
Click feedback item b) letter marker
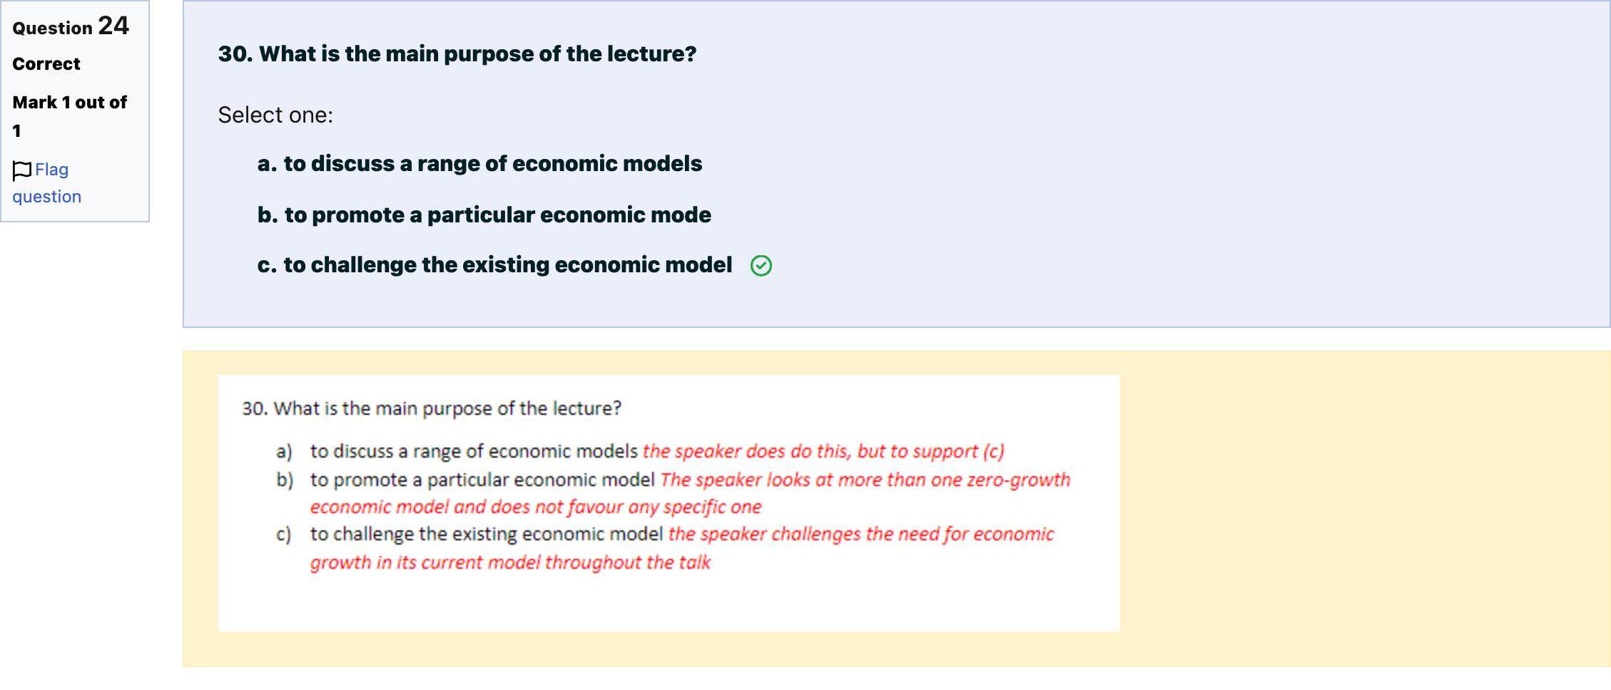point(285,480)
